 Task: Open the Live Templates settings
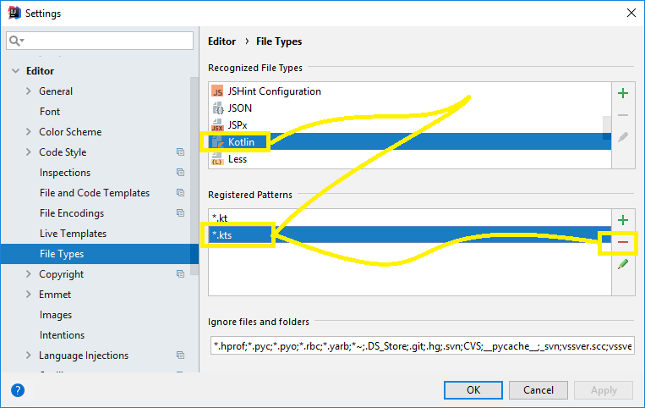pyautogui.click(x=74, y=234)
